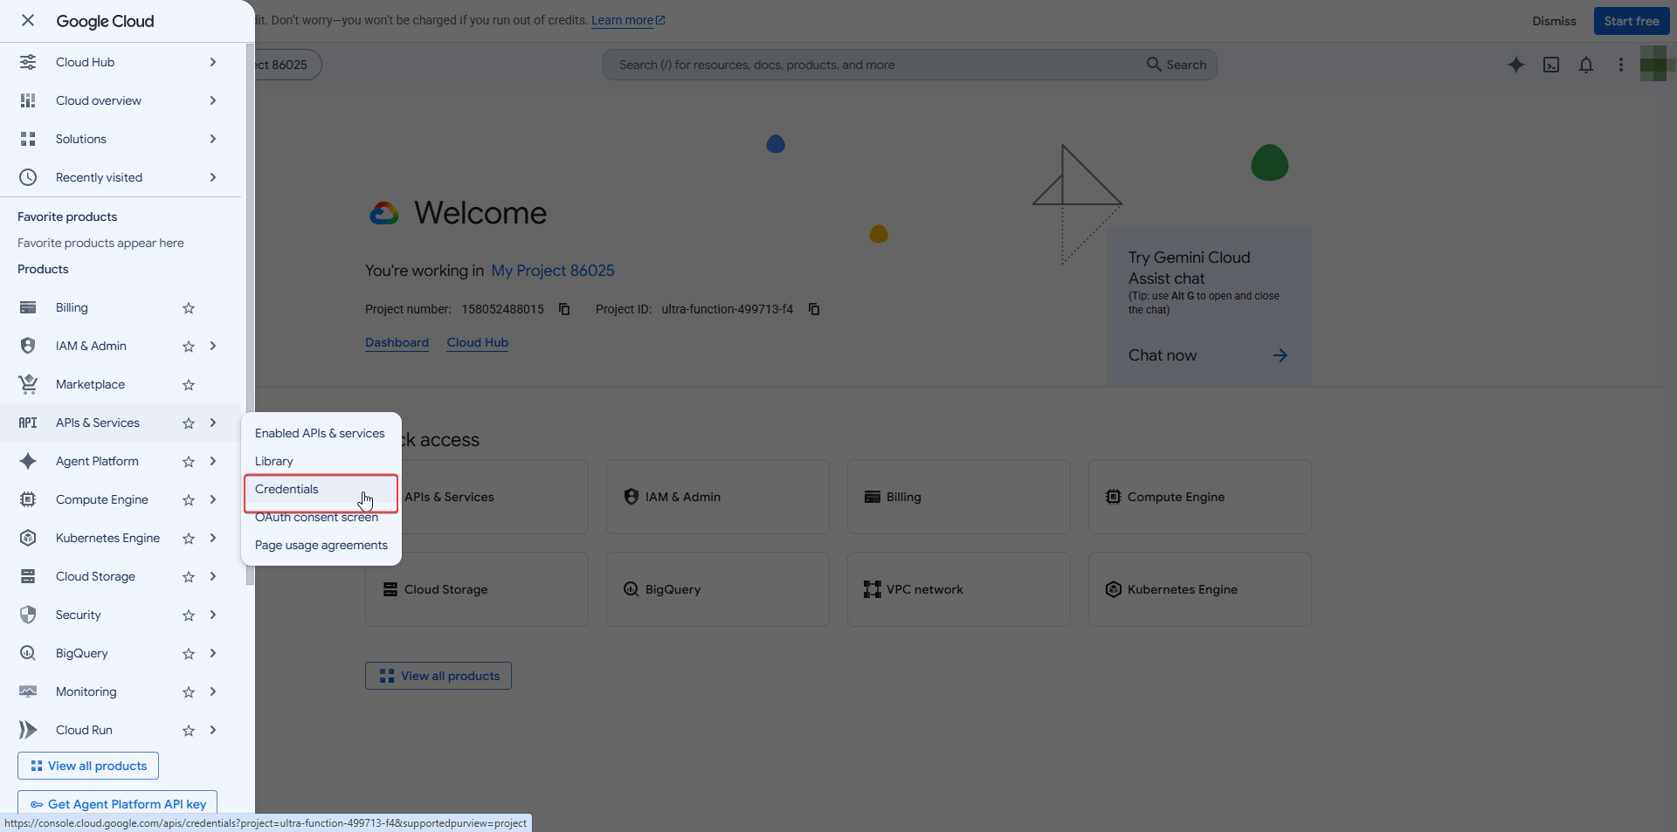Open the Cloud Hub icon in sidebar
The image size is (1677, 832).
pos(28,62)
